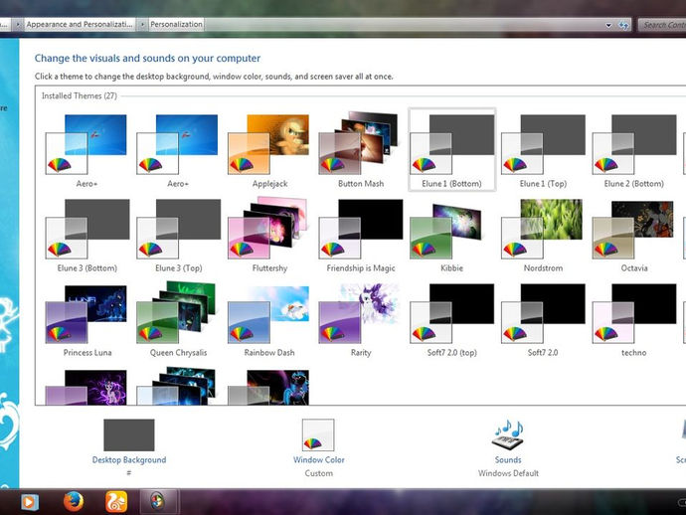Launch UC Browser from the taskbar
Image resolution: width=686 pixels, height=515 pixels.
[x=116, y=501]
